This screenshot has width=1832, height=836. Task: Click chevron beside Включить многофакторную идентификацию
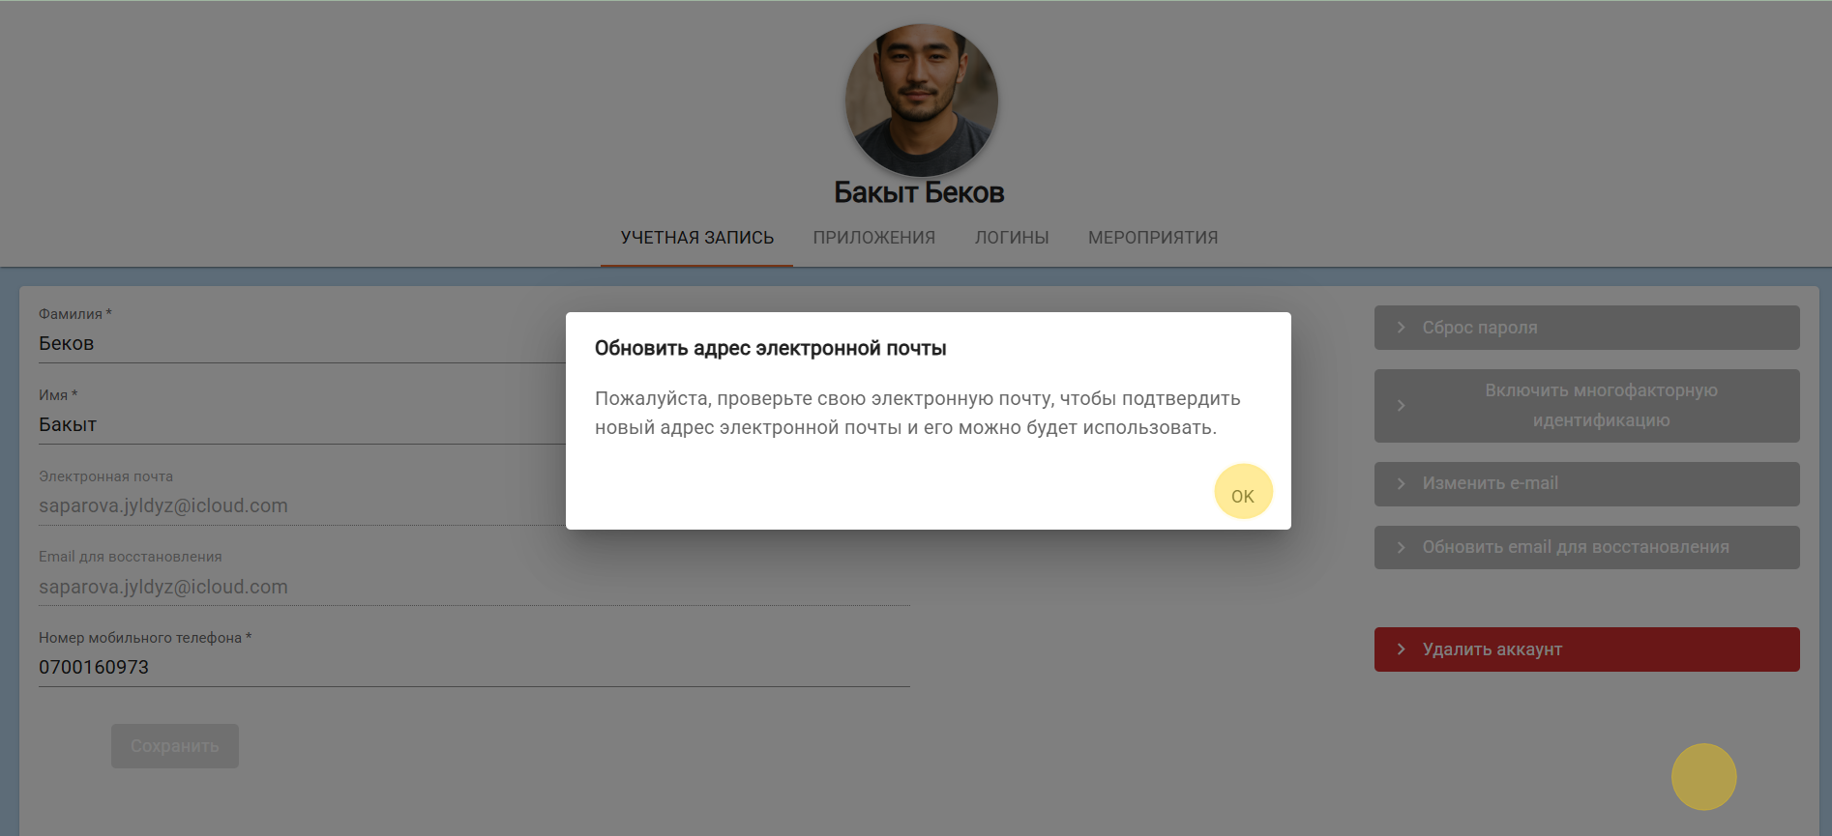[x=1401, y=406]
